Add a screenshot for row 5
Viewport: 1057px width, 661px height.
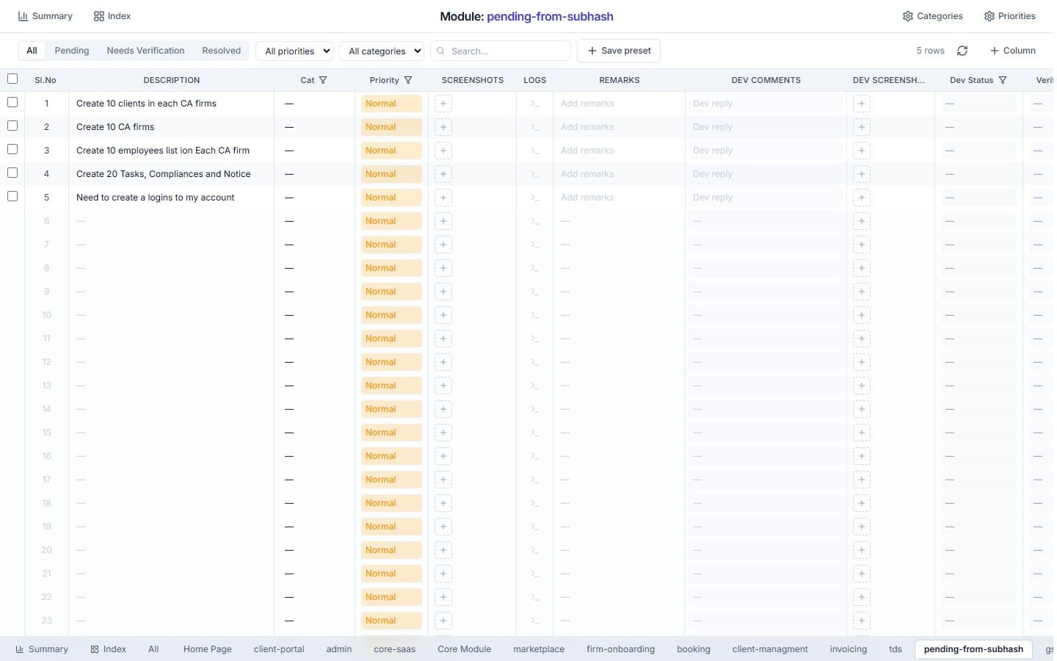pos(443,198)
